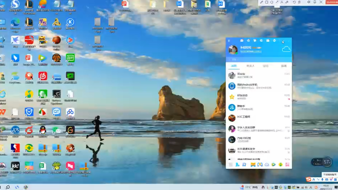The width and height of the screenshot is (338, 190).
Task: Open Tencent Video icon in QQ bottom bar
Action: pyautogui.click(x=273, y=164)
